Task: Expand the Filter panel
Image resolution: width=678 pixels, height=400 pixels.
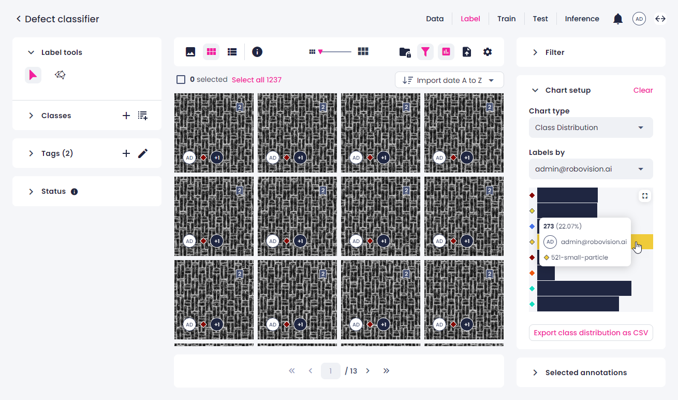Action: tap(535, 52)
